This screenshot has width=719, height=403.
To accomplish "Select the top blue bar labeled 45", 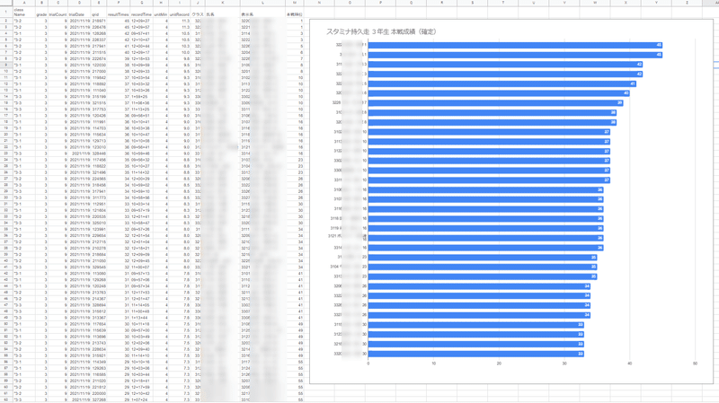I will (x=515, y=45).
